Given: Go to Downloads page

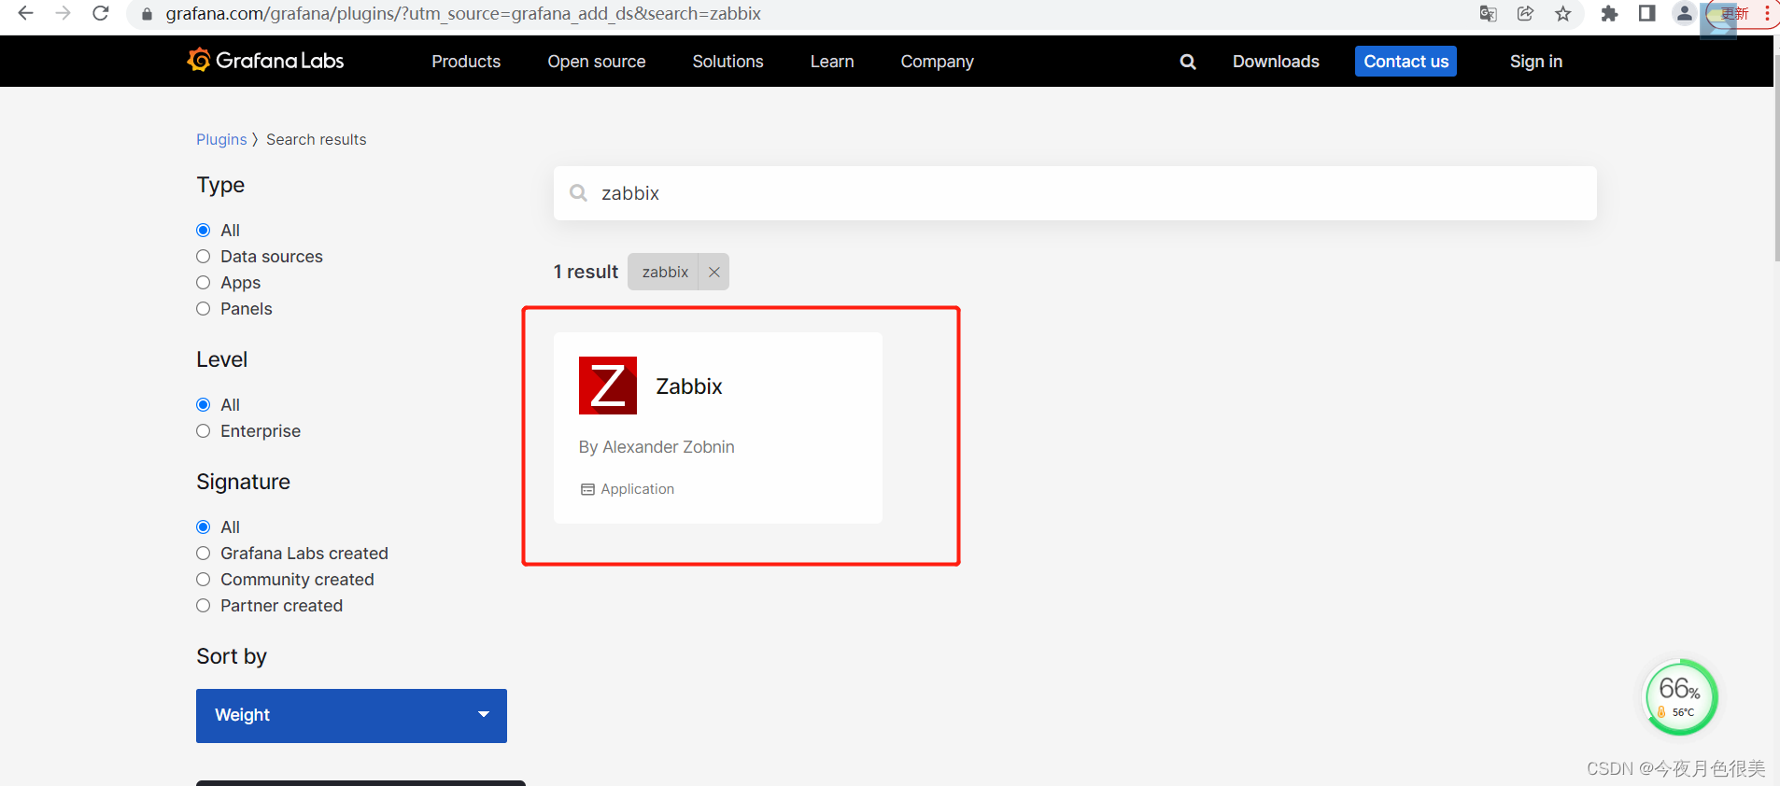Looking at the screenshot, I should [x=1276, y=62].
